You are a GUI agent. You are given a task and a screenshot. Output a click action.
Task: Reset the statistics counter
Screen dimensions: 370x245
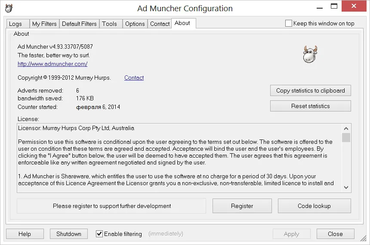coord(311,106)
